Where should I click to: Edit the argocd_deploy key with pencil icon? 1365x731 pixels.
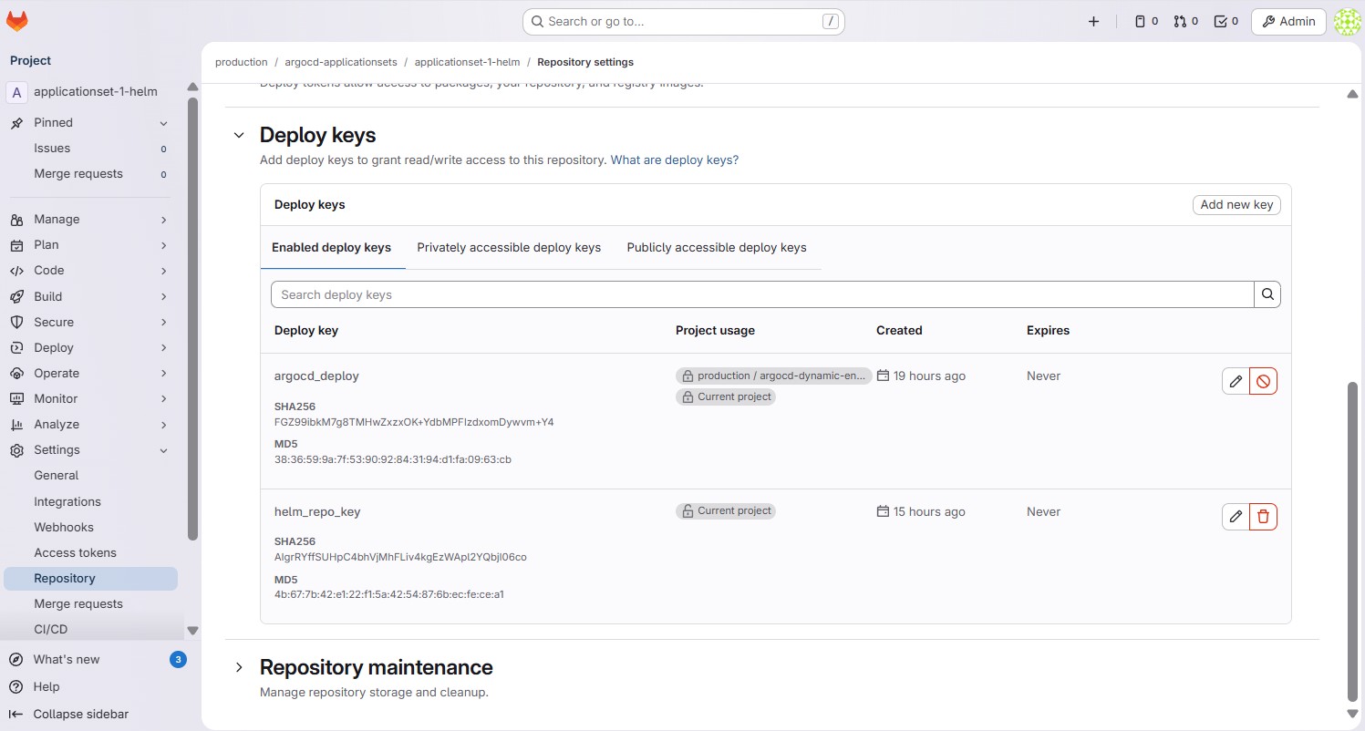click(1236, 381)
